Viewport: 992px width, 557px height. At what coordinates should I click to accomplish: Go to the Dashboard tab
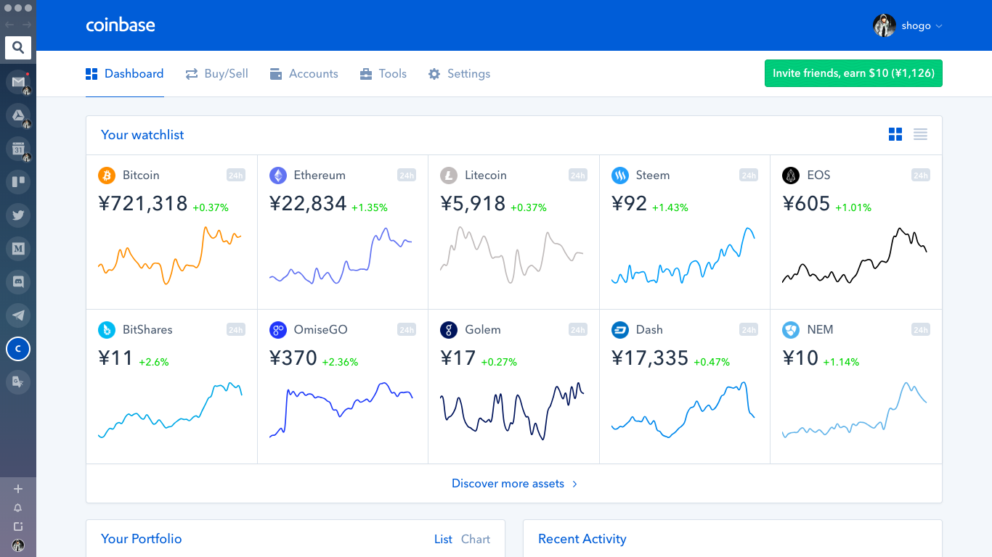[x=124, y=74]
